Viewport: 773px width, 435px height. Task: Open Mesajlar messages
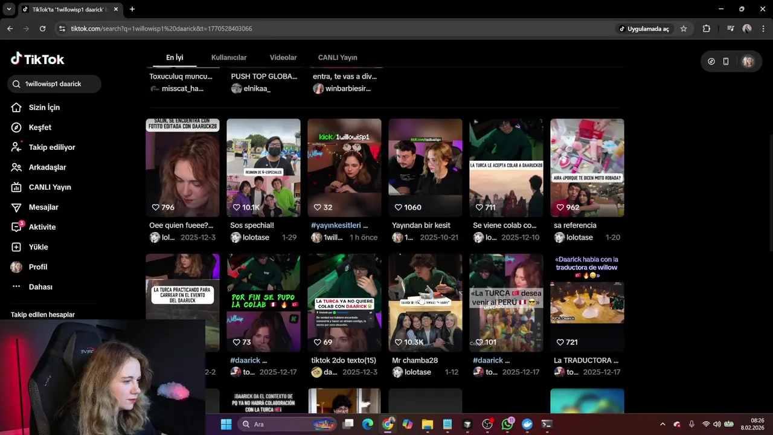pyautogui.click(x=43, y=207)
